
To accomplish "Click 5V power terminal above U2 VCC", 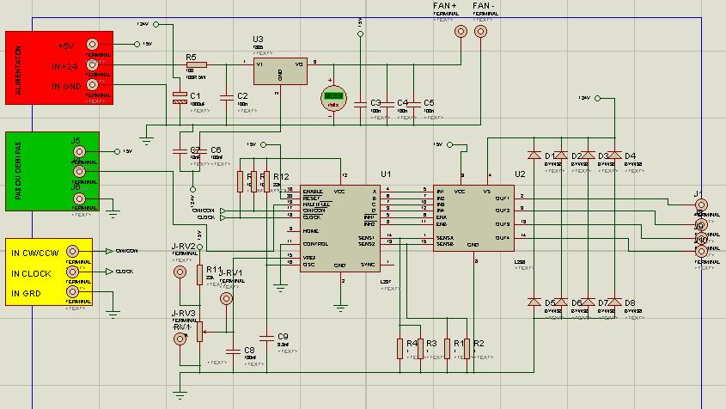I will [x=449, y=145].
